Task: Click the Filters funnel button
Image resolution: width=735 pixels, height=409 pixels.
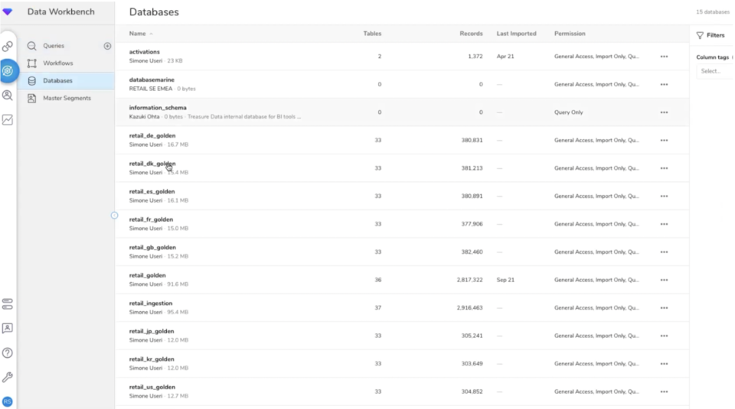Action: pos(710,35)
